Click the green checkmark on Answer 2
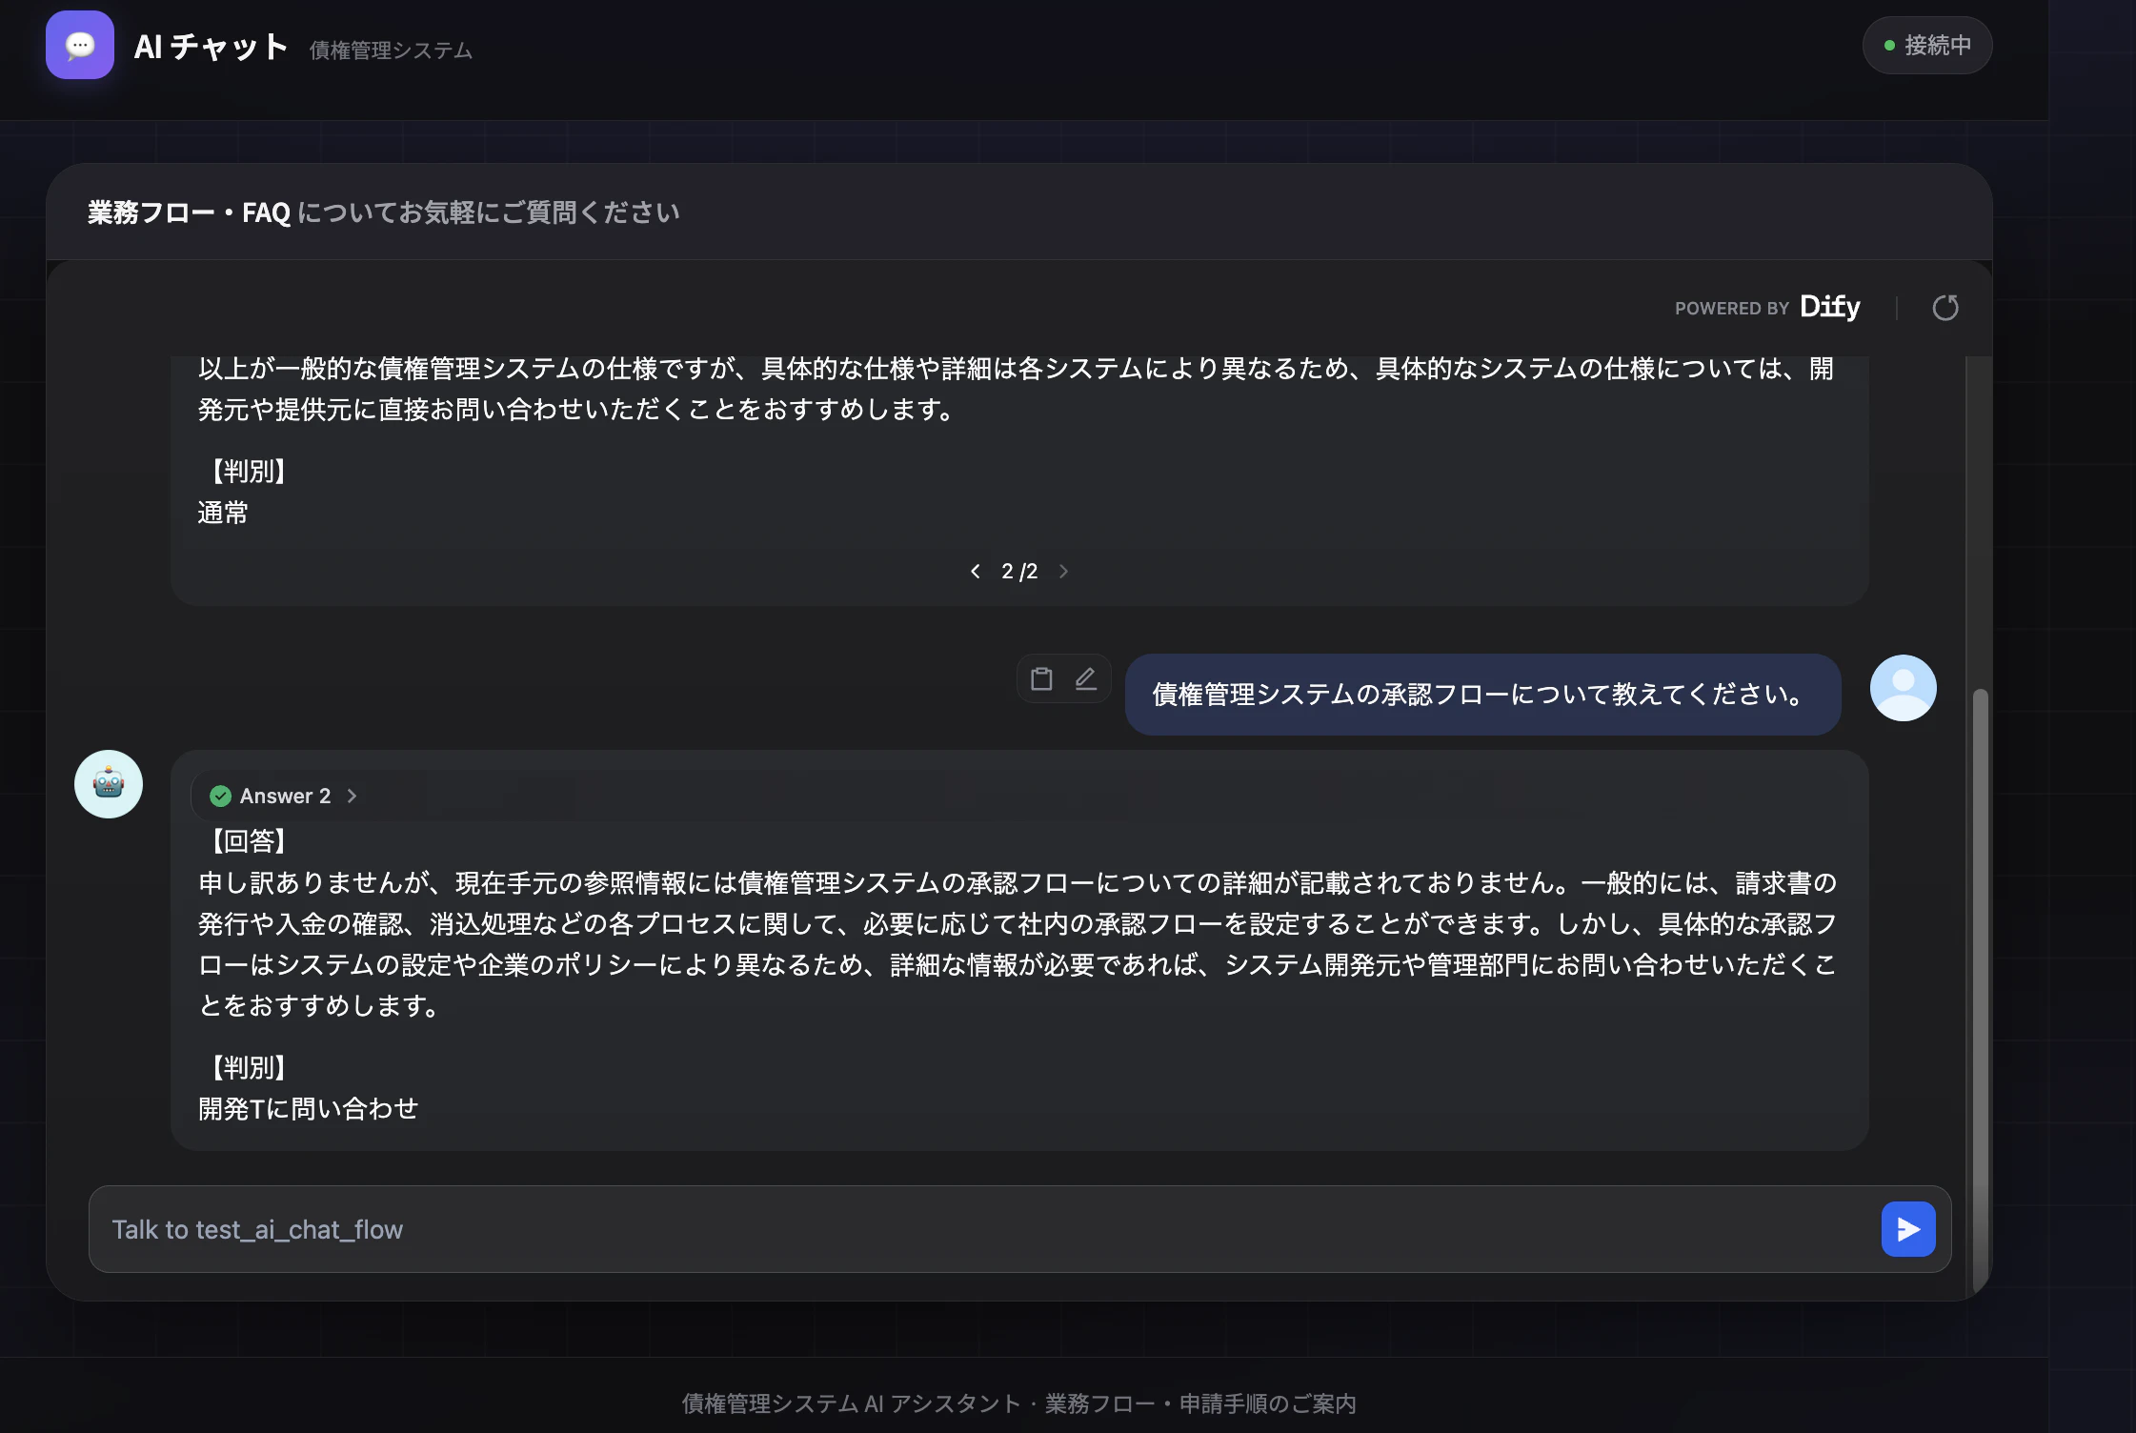2136x1433 pixels. click(x=222, y=796)
